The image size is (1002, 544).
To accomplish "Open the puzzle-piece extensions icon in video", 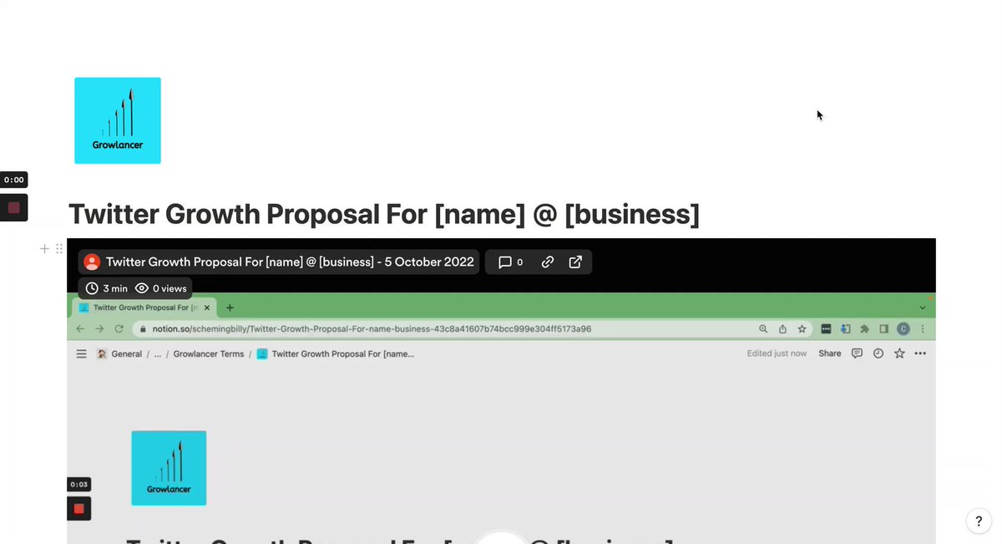I will coord(864,329).
